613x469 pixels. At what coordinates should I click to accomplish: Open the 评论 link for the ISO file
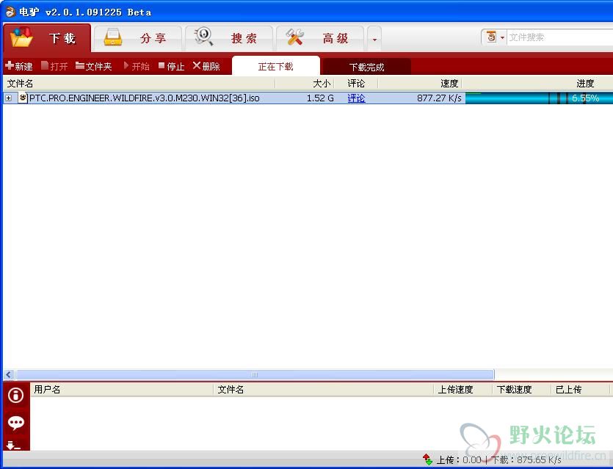356,98
